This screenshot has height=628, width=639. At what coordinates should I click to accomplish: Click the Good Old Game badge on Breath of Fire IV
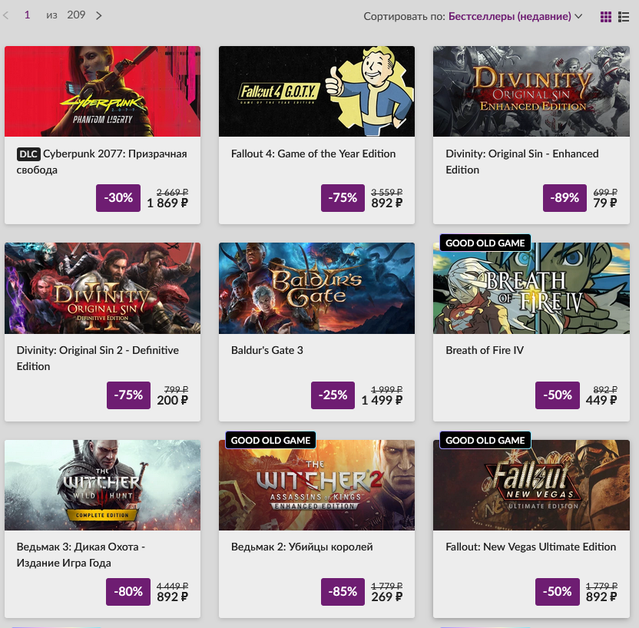click(x=485, y=243)
